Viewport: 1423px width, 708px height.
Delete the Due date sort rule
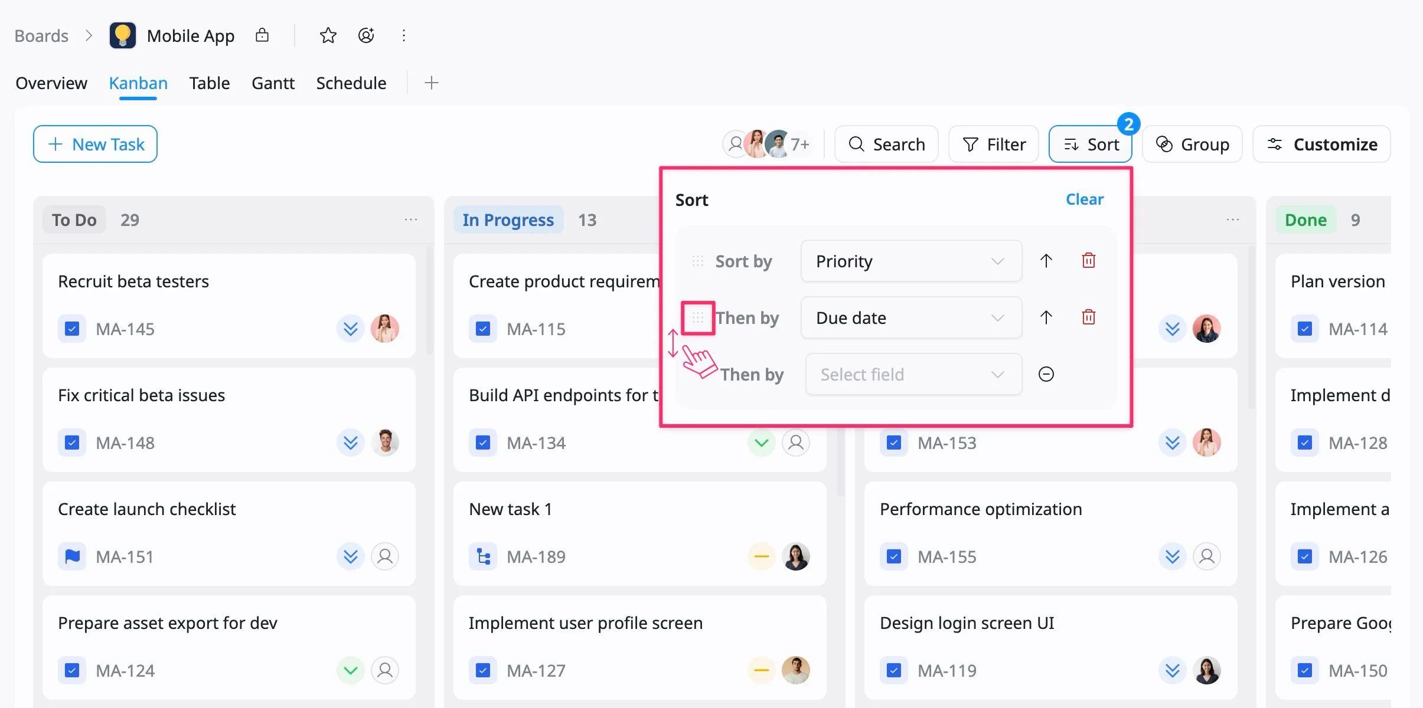click(x=1089, y=317)
